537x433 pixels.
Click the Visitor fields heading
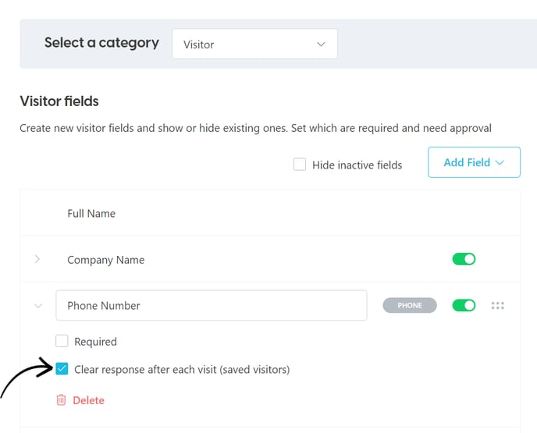59,101
